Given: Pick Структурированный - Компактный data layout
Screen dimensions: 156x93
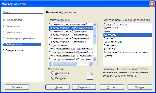Looking at the screenshot, I should 71,49.
